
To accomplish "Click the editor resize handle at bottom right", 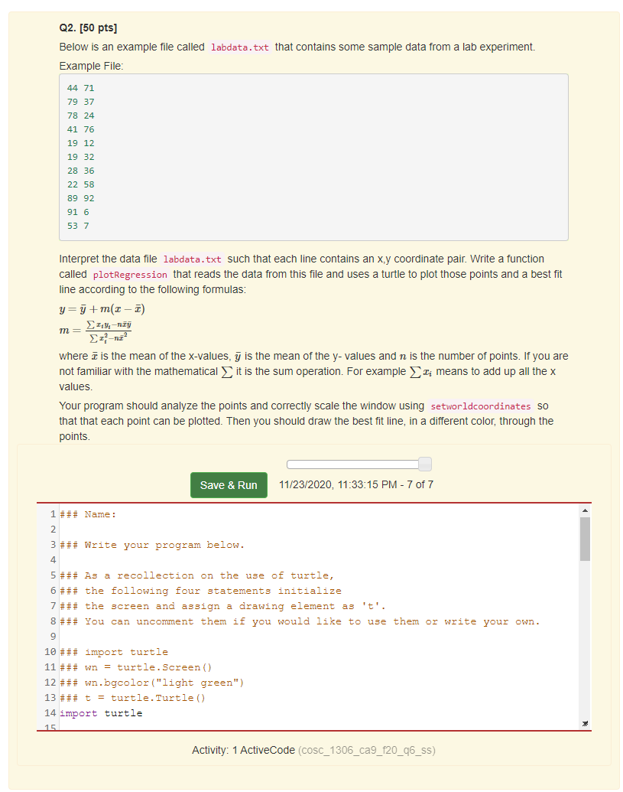I will [585, 723].
